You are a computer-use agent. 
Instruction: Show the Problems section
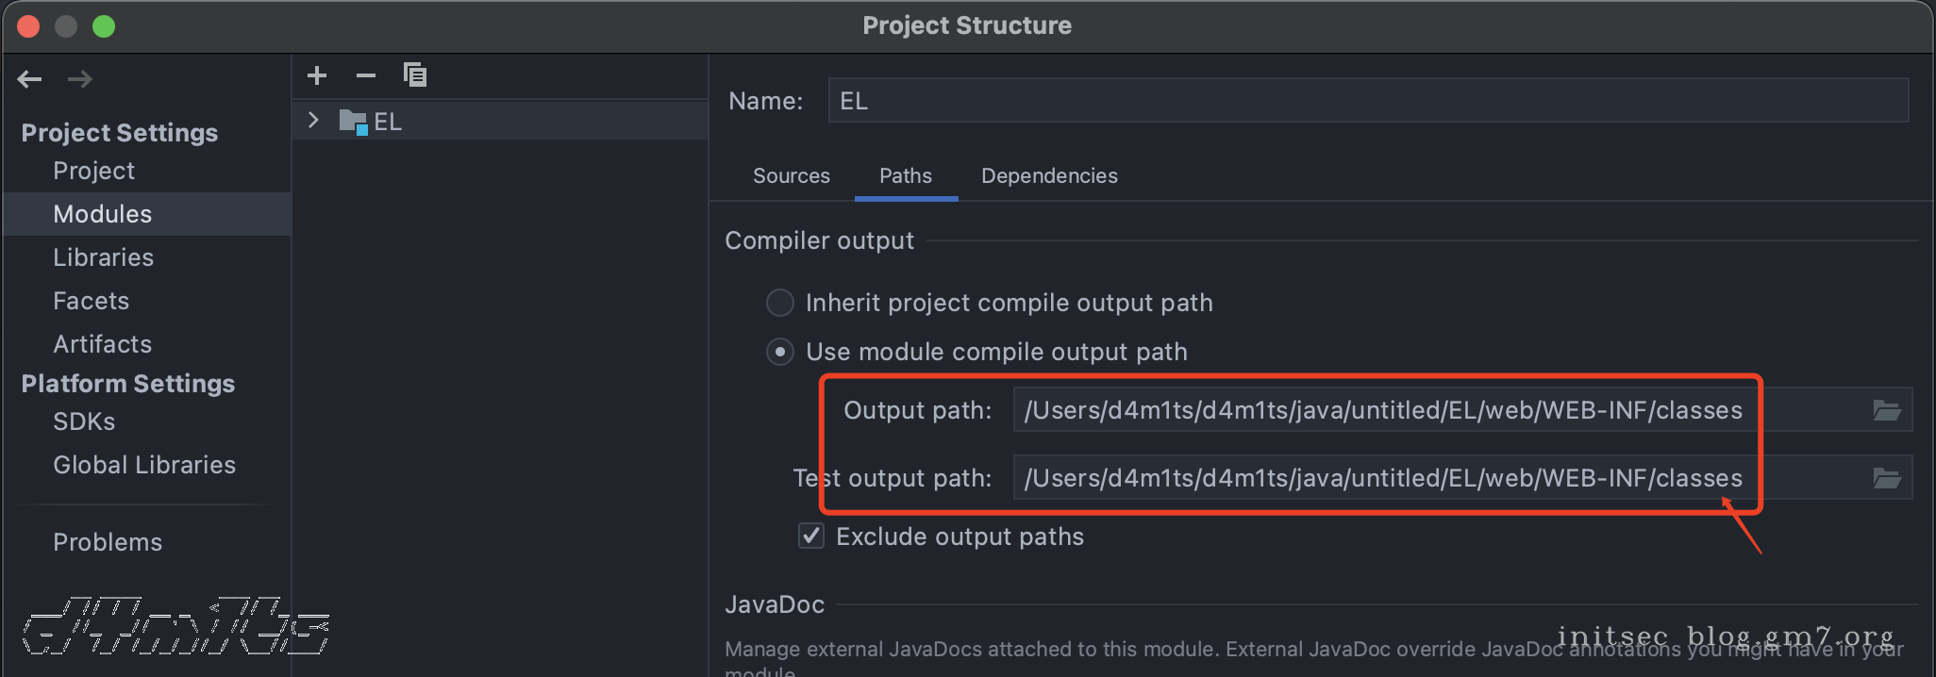pyautogui.click(x=108, y=542)
